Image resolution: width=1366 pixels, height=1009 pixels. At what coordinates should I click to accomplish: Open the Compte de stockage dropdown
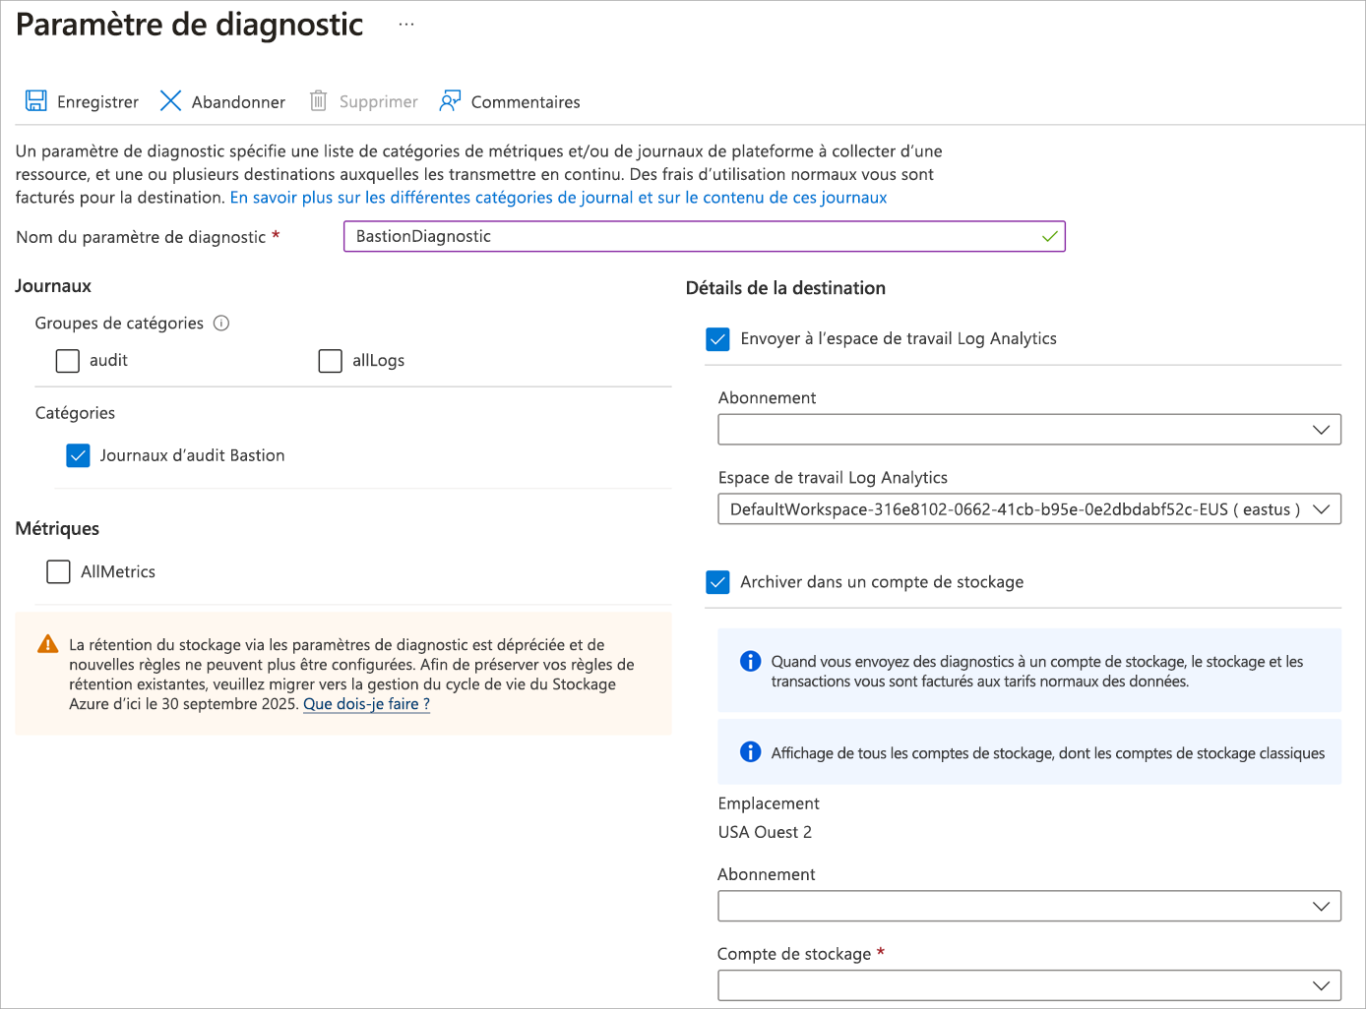point(1029,986)
